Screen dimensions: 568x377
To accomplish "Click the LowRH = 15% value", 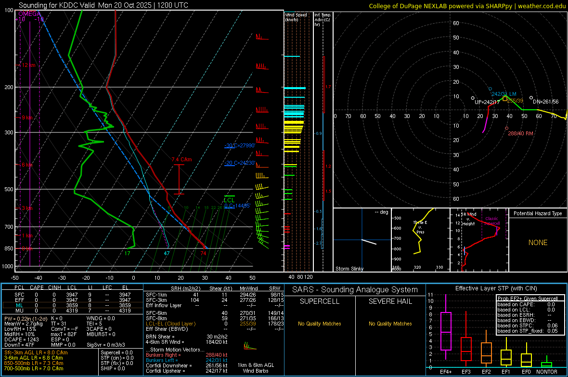I will (20, 329).
